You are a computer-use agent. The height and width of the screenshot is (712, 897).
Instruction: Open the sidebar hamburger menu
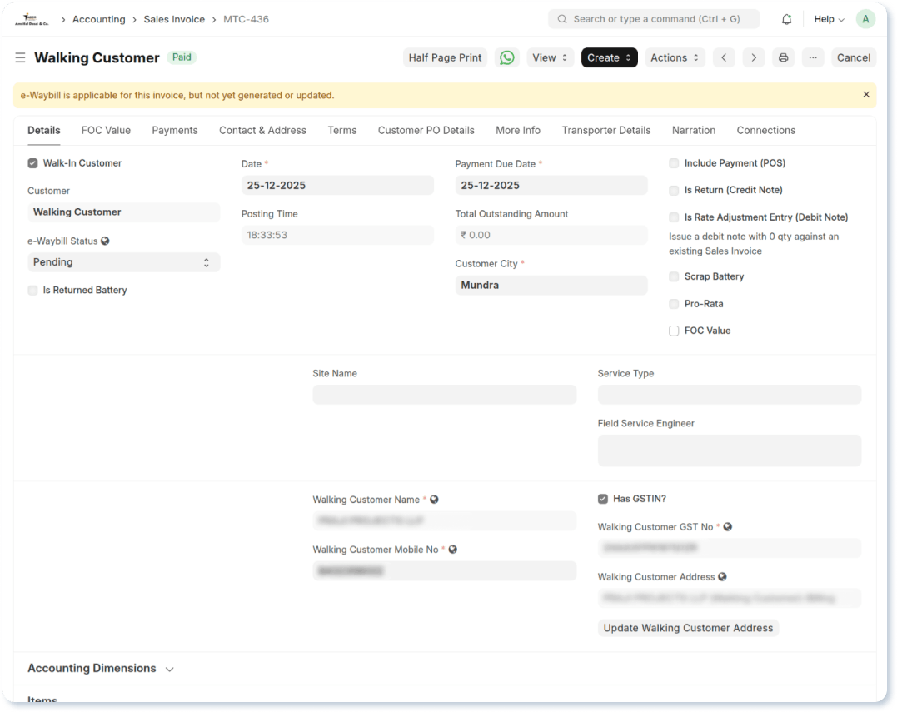click(20, 57)
